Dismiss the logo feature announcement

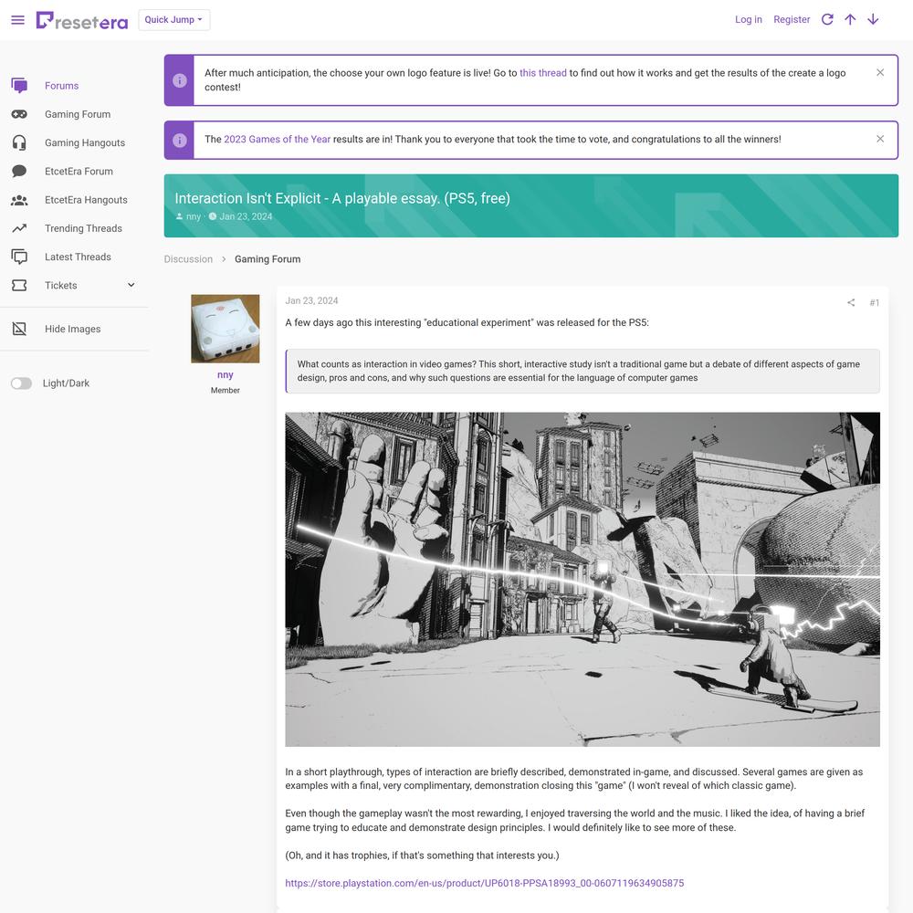[880, 72]
